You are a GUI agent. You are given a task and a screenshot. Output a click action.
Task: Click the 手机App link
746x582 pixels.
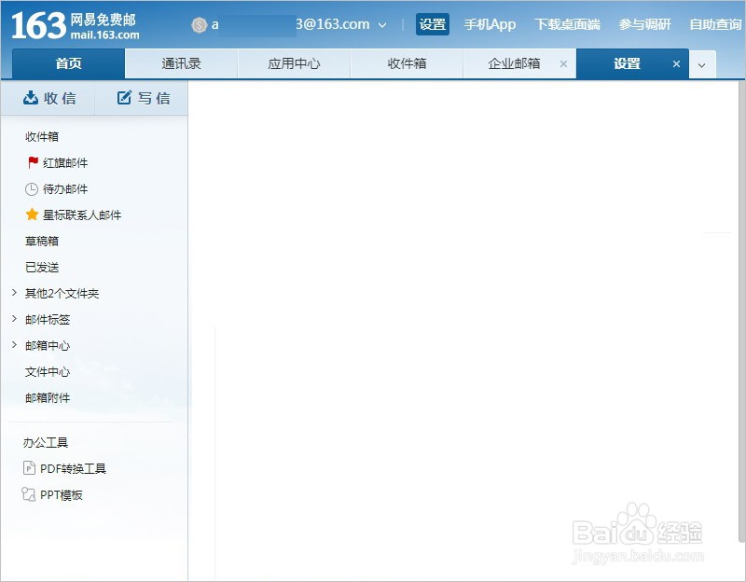tap(490, 24)
